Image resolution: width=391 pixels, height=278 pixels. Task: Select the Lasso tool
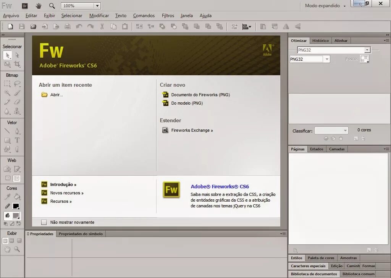[x=17, y=84]
